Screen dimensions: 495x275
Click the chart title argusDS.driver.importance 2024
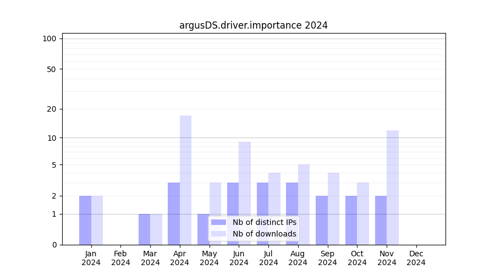[254, 25]
